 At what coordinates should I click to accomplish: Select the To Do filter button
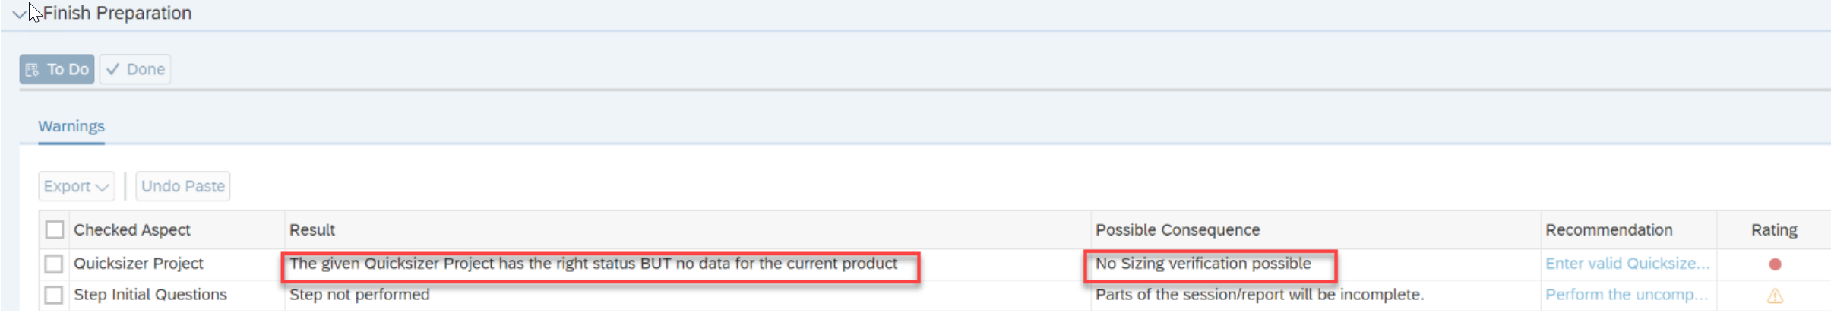click(x=57, y=69)
